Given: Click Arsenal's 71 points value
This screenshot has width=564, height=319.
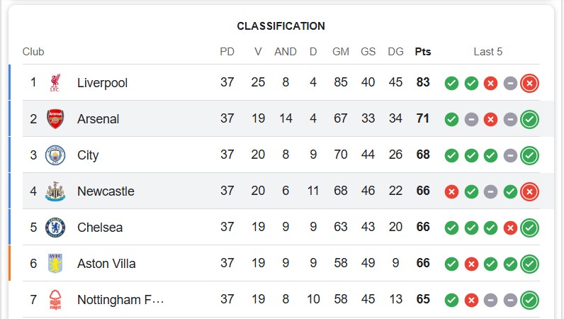Looking at the screenshot, I should click(422, 118).
